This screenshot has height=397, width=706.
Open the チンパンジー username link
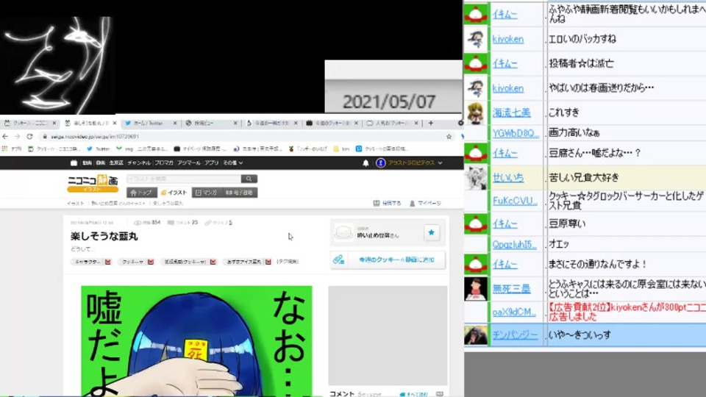[x=515, y=335]
